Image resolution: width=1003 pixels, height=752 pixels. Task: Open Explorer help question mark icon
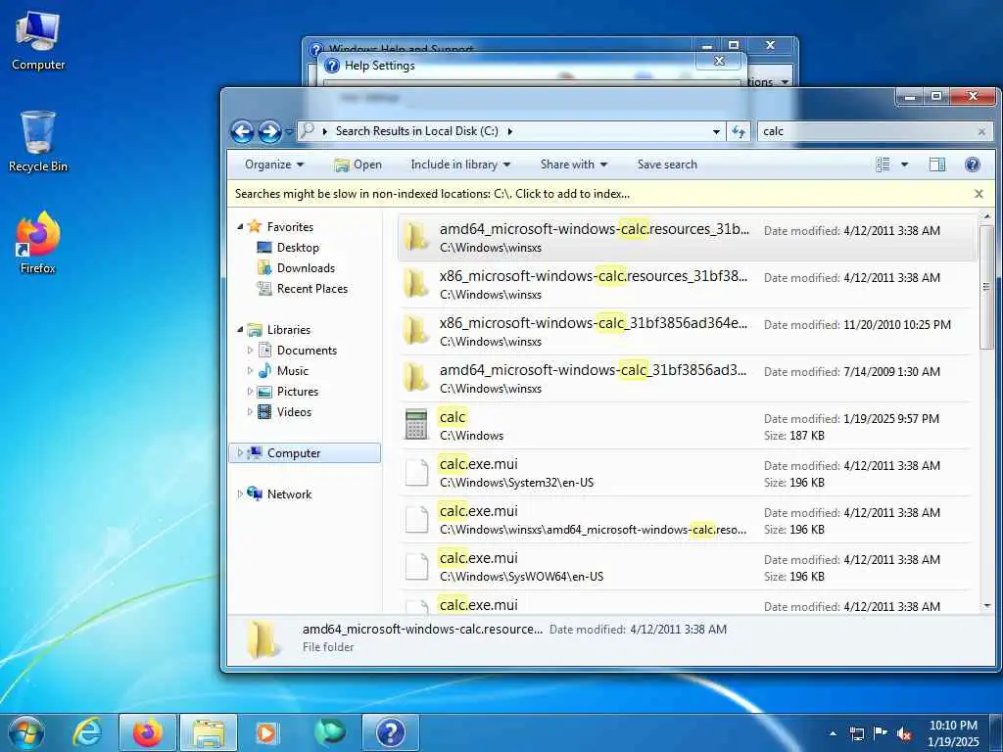tap(973, 164)
